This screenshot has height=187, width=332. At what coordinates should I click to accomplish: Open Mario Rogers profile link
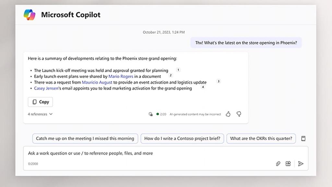pos(121,77)
